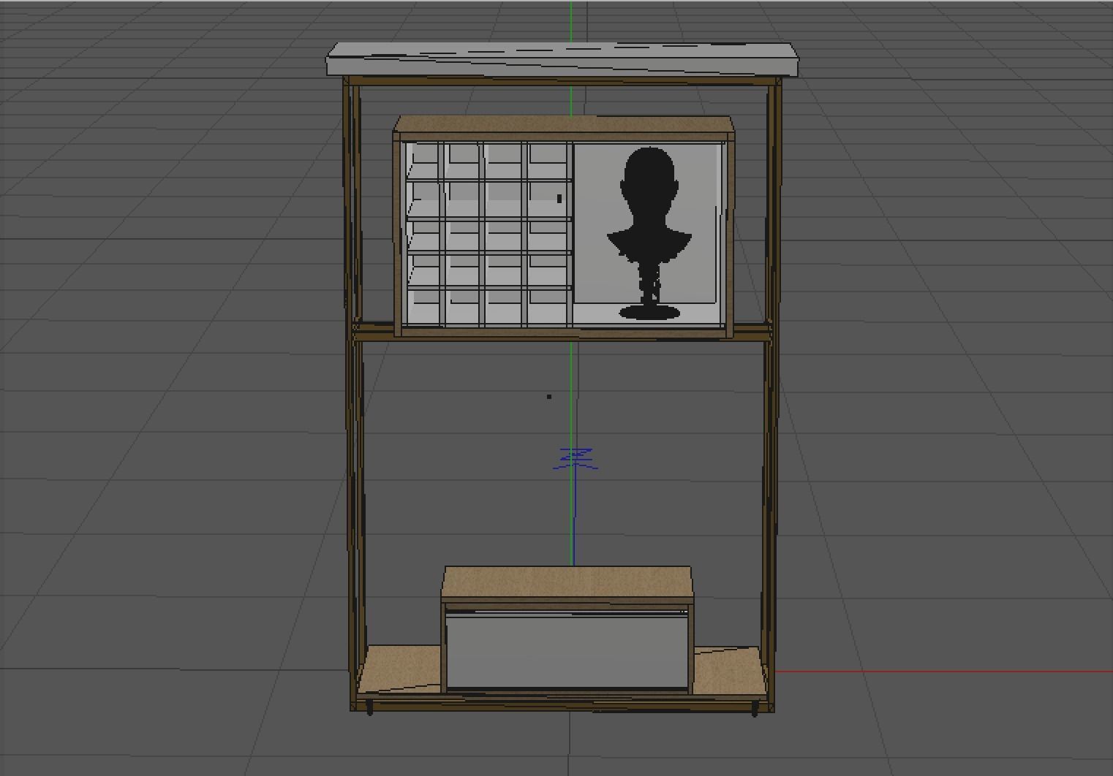Select the left black foot of the frame
Viewport: 1113px width, 776px height.
click(369, 707)
